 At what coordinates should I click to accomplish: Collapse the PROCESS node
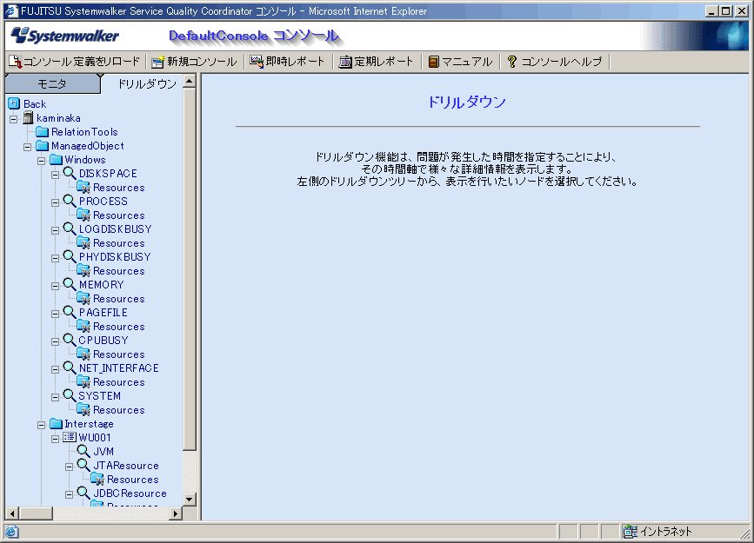pos(56,202)
